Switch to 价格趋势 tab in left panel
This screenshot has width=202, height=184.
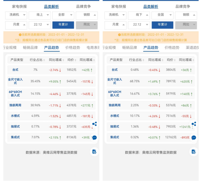coord(73,48)
